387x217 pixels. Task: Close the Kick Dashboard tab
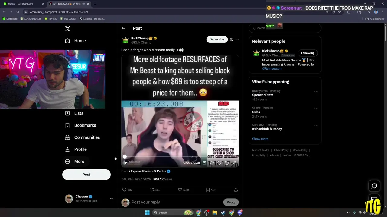[43, 4]
